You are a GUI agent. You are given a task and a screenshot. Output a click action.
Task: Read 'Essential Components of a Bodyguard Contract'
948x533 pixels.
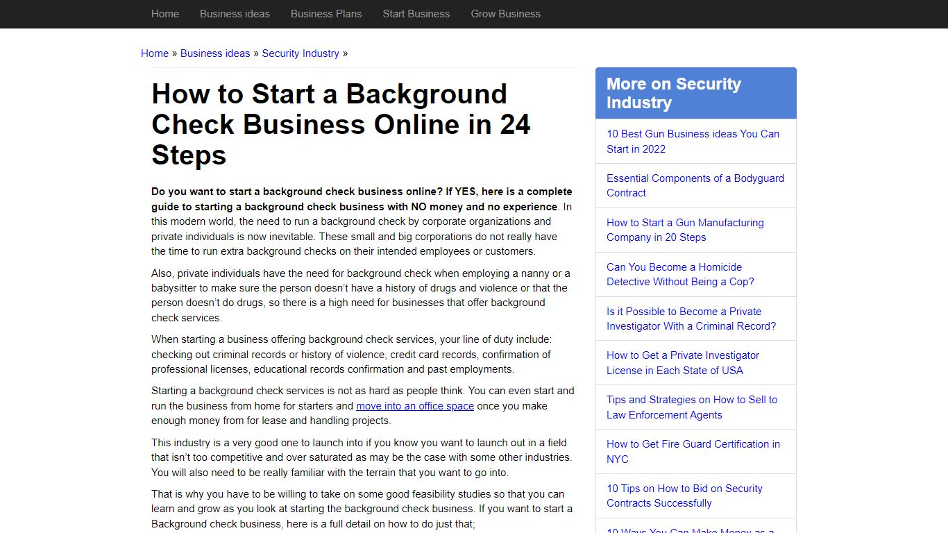coord(695,185)
